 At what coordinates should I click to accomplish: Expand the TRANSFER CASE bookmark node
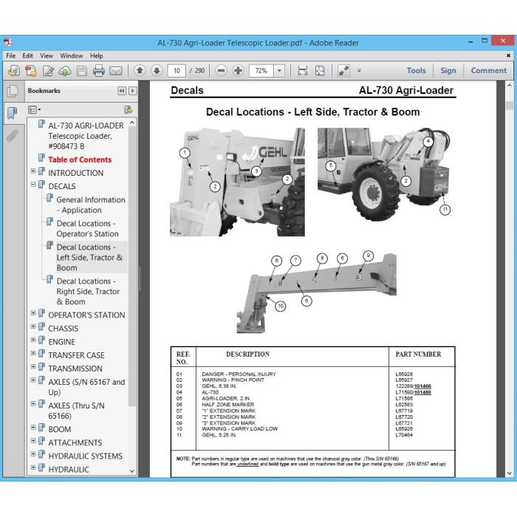click(x=33, y=353)
